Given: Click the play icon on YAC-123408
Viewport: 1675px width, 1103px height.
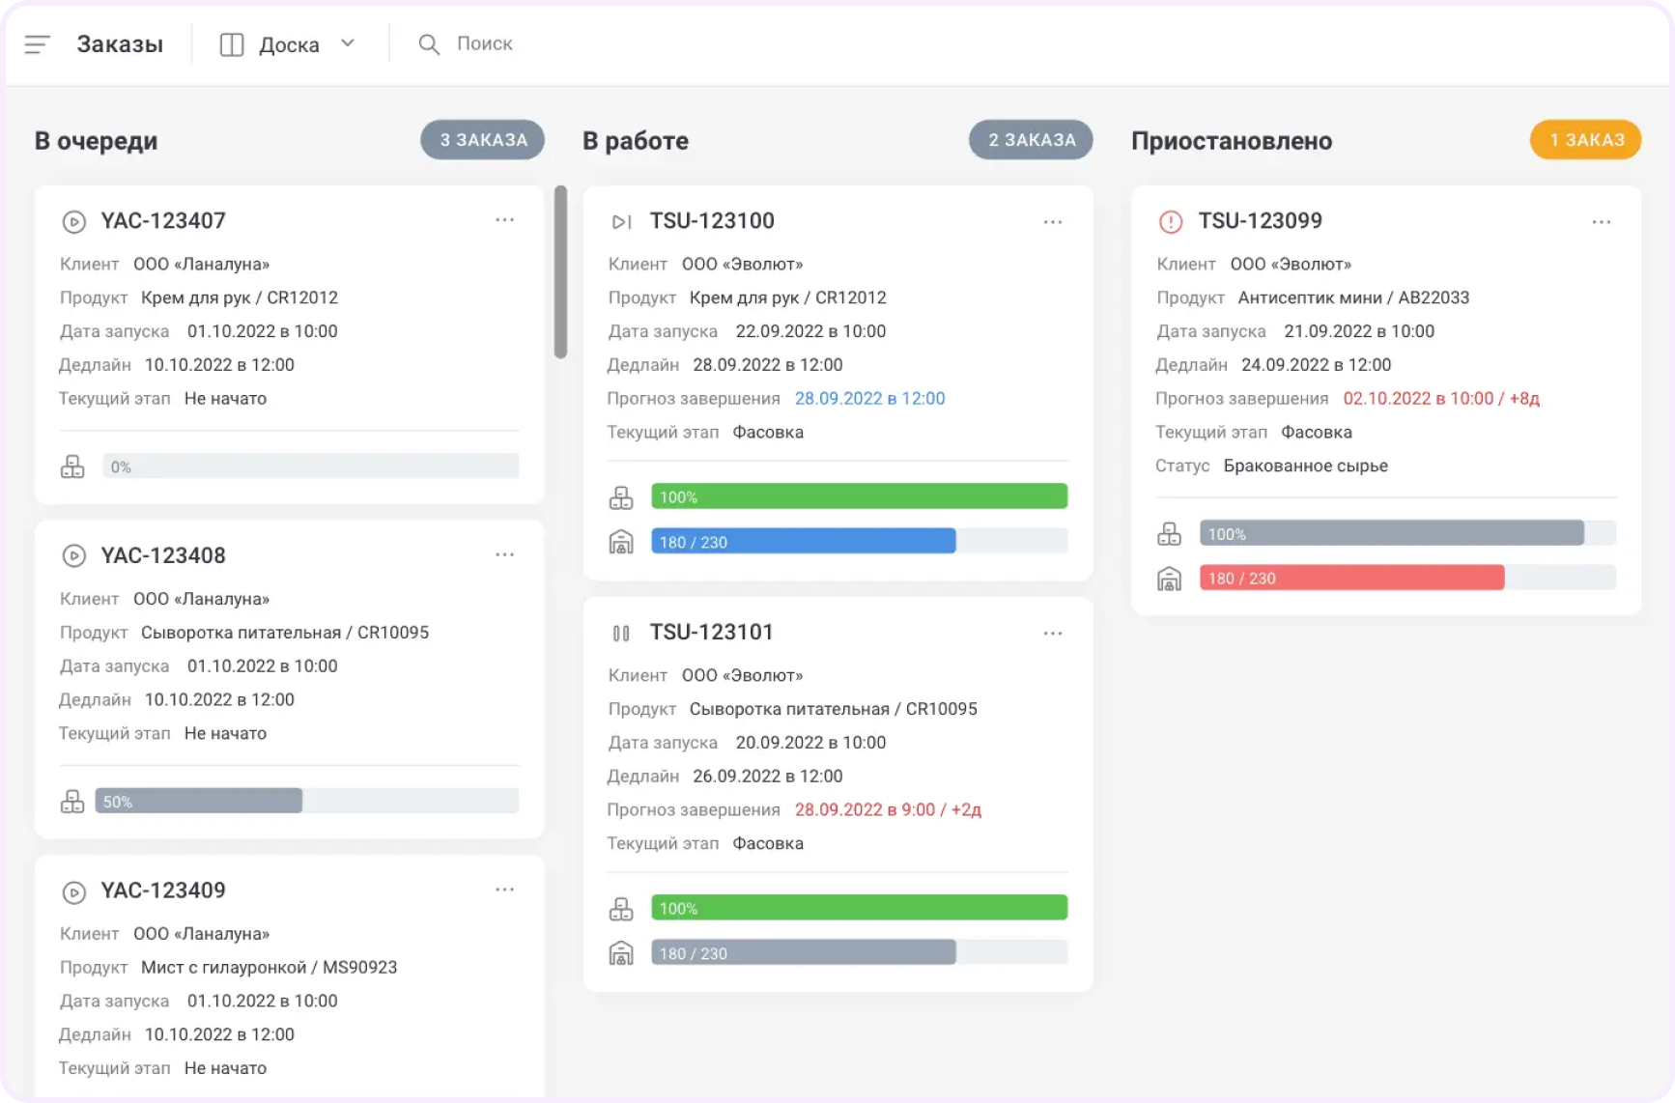Looking at the screenshot, I should 74,555.
